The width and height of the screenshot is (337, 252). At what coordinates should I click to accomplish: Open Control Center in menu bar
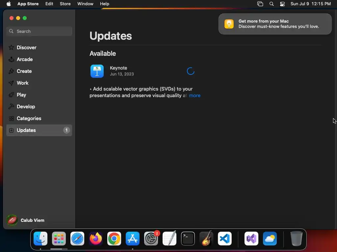coord(282,4)
